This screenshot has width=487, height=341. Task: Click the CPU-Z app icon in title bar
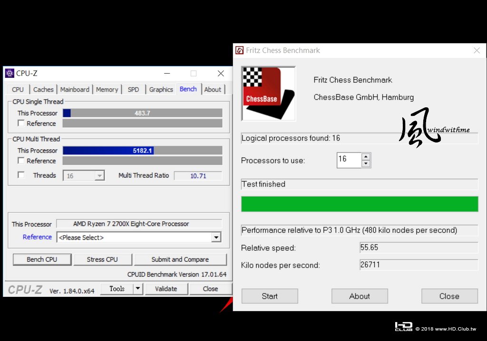tap(10, 73)
